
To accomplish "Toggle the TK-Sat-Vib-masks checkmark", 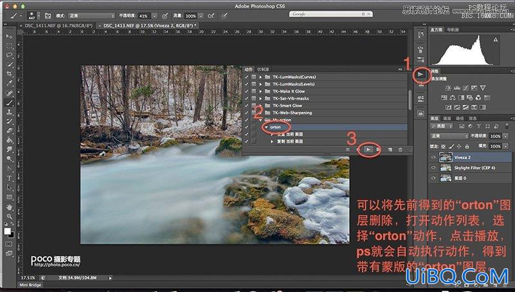I will (247, 98).
